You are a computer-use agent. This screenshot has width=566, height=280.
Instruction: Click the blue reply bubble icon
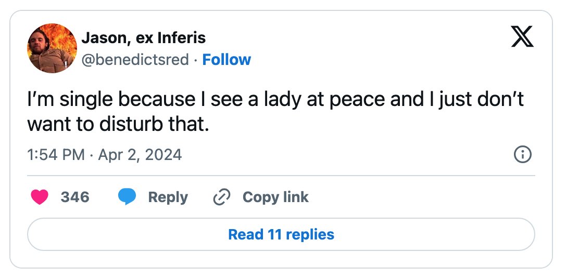[x=127, y=197]
